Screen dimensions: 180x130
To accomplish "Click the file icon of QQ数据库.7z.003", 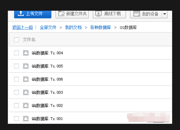I will (x=26, y=92).
